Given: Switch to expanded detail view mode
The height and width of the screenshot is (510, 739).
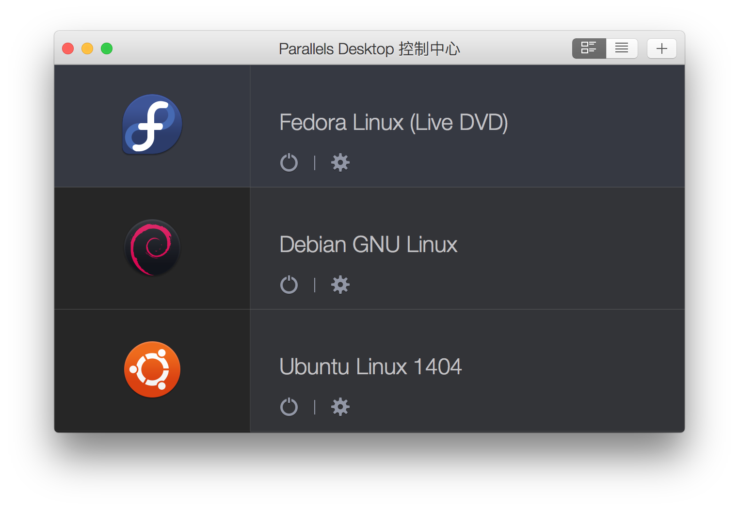Looking at the screenshot, I should tap(589, 48).
